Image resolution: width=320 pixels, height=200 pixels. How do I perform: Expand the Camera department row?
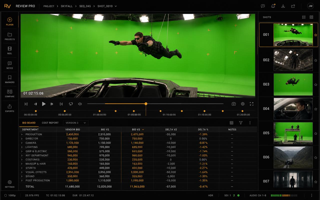[22, 143]
